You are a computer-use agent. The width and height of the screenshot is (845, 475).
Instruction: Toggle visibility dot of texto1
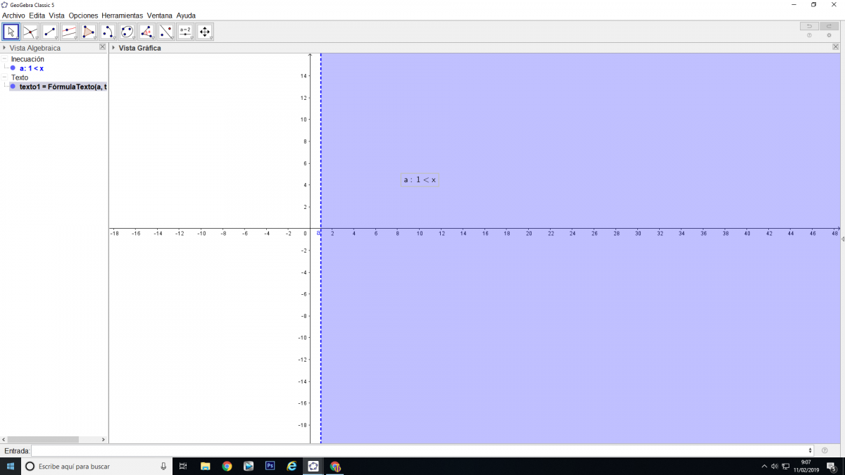pyautogui.click(x=13, y=87)
